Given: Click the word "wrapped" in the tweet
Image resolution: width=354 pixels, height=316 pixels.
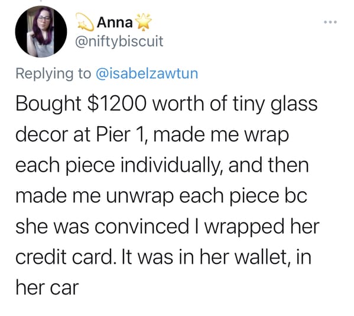Looking at the screenshot, I should coord(244,227).
